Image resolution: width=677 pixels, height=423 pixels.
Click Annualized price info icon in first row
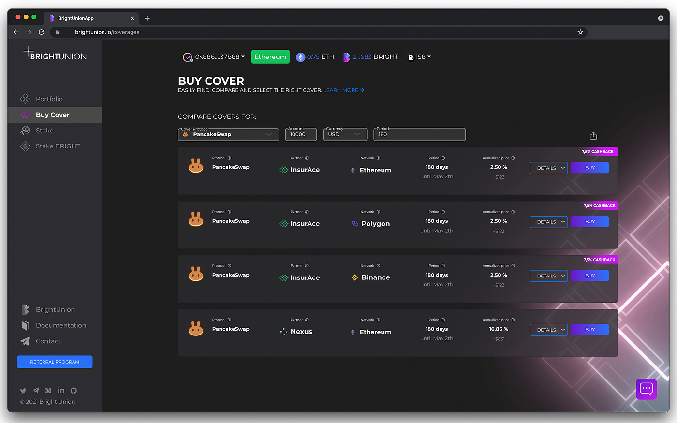[x=513, y=158]
